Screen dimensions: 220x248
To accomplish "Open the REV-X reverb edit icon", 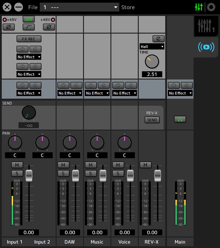I will 158,39.
